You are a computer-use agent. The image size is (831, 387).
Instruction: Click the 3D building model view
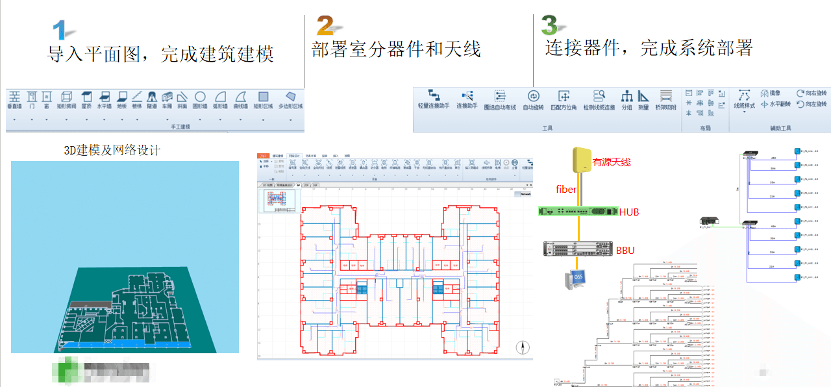point(125,257)
